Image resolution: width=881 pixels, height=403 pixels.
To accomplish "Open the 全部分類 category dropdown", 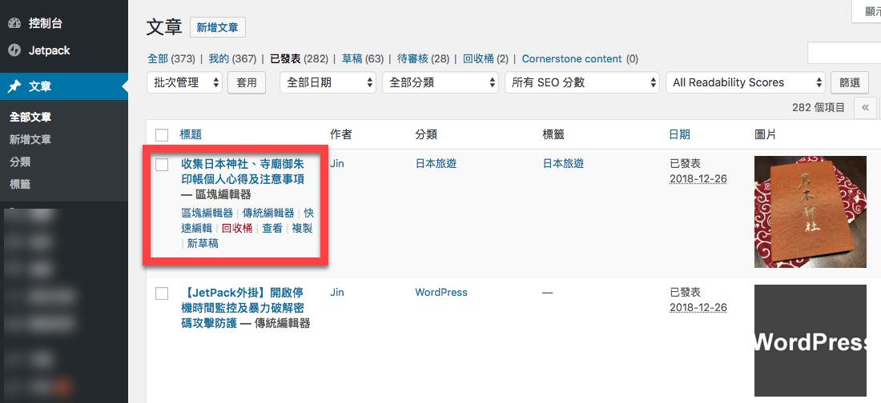I will (x=440, y=82).
